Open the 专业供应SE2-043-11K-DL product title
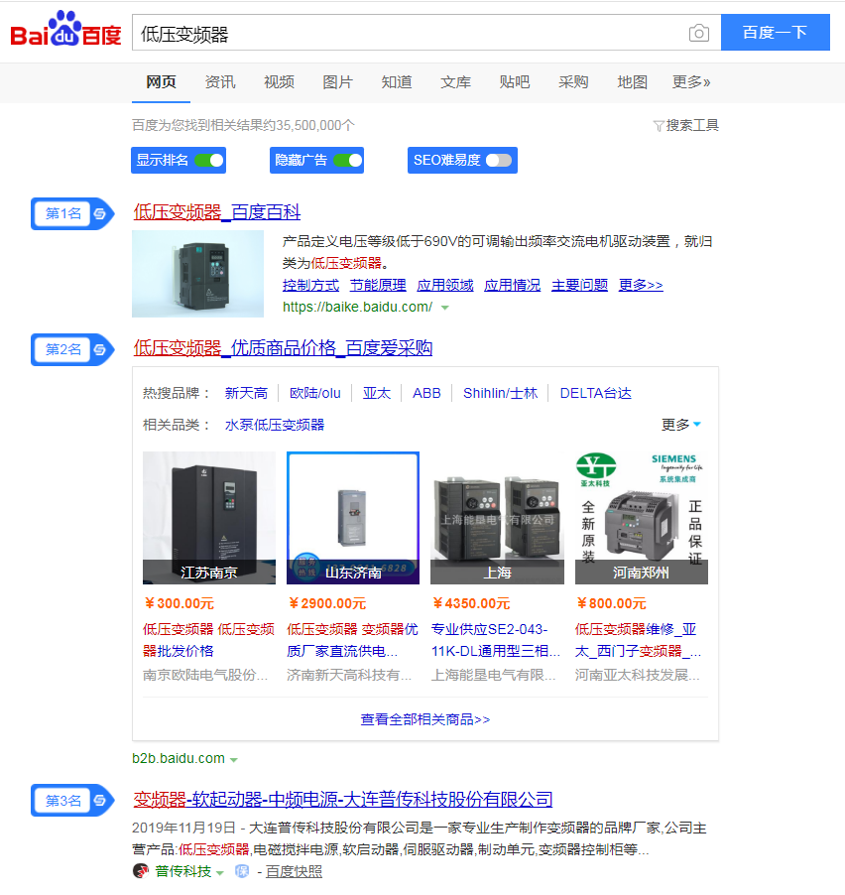Screen dimensions: 845x895 point(496,640)
